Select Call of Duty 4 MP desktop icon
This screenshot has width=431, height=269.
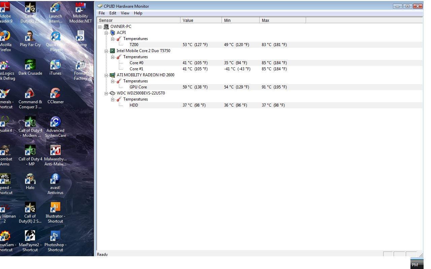coord(30,156)
